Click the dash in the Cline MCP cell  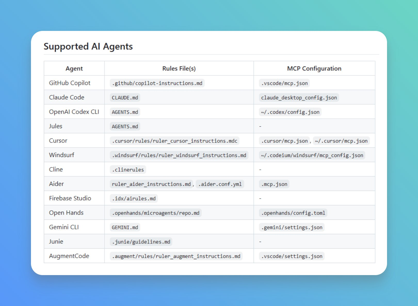click(260, 170)
